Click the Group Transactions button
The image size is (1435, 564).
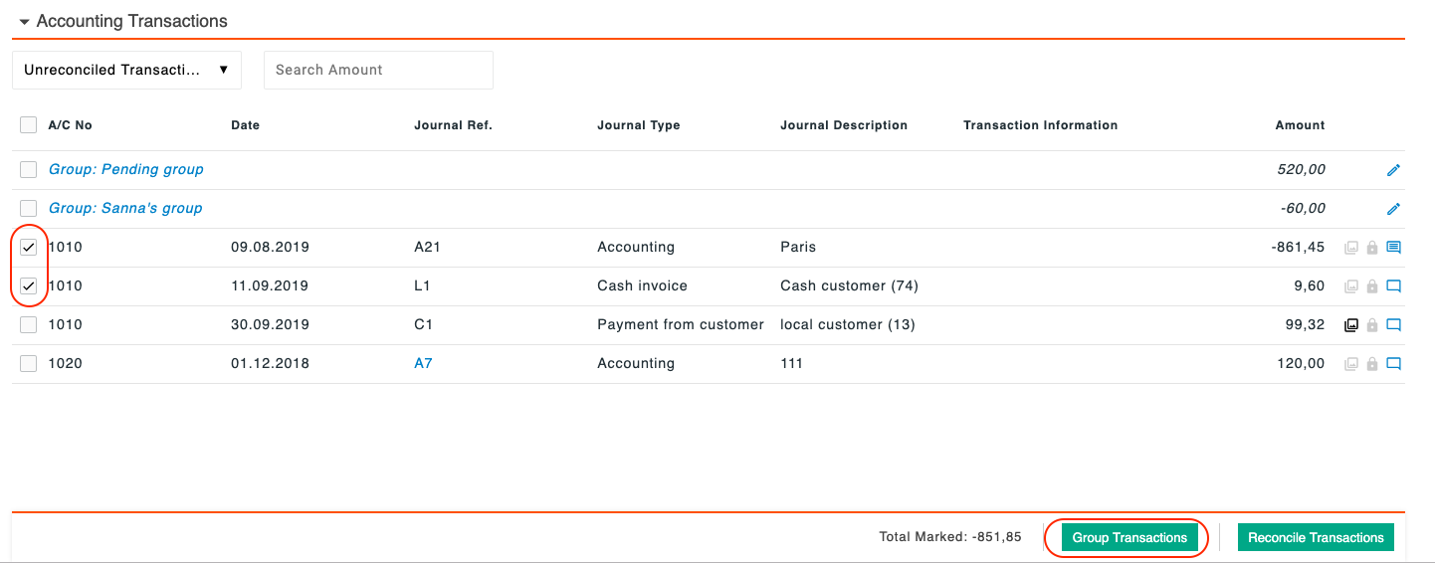(x=1129, y=537)
